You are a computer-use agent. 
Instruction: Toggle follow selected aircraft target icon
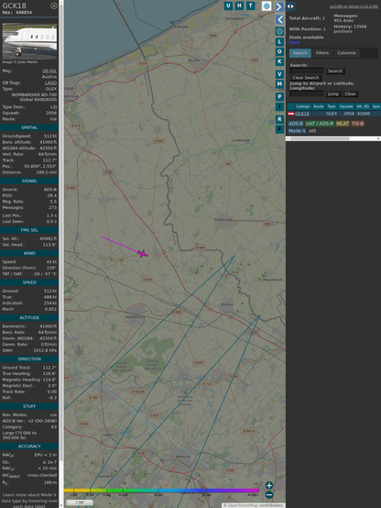[279, 31]
